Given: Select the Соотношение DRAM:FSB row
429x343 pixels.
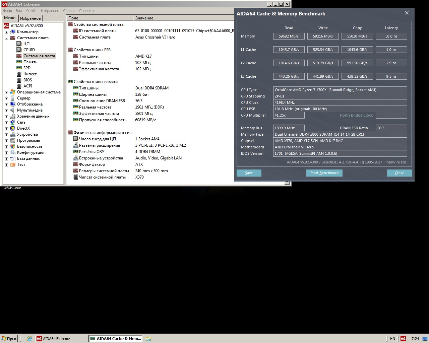Looking at the screenshot, I should pyautogui.click(x=102, y=101).
